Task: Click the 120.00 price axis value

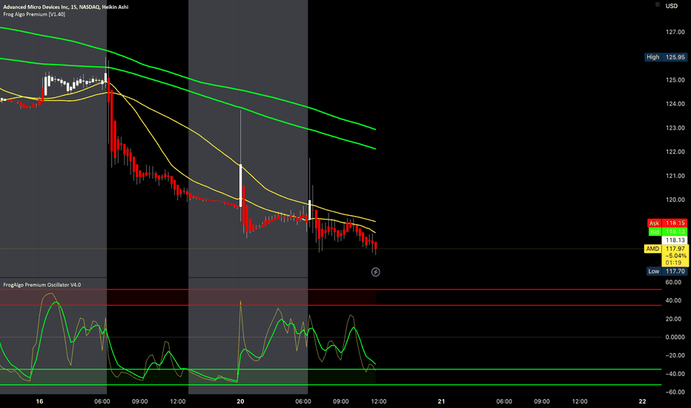Action: [675, 200]
